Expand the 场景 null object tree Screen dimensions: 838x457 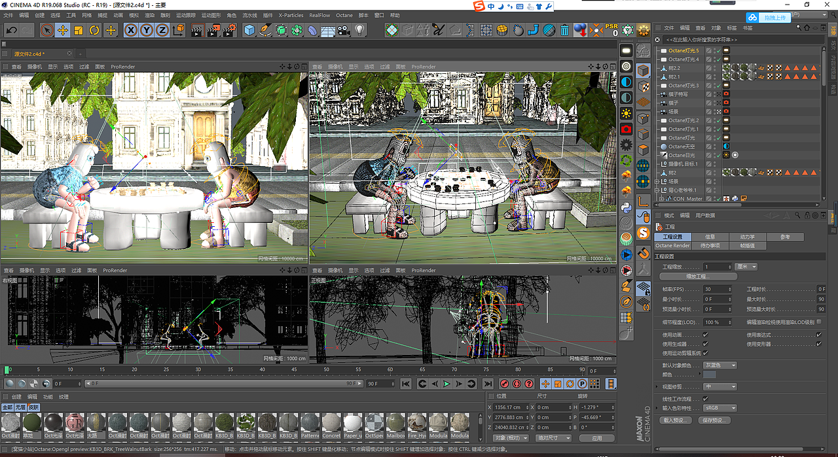point(657,181)
